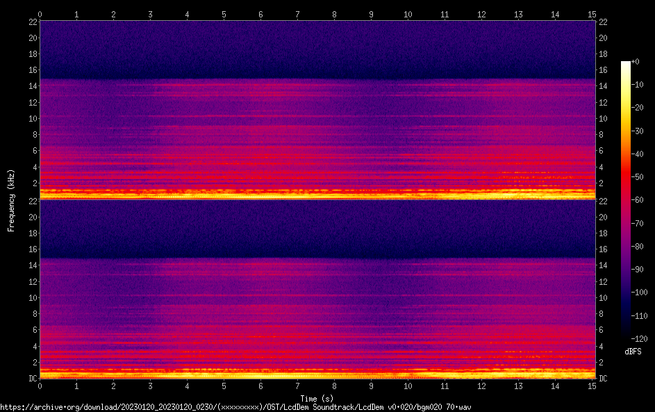Image resolution: width=655 pixels, height=412 pixels.
Task: Click the white top end of the color bar
Action: [626, 64]
